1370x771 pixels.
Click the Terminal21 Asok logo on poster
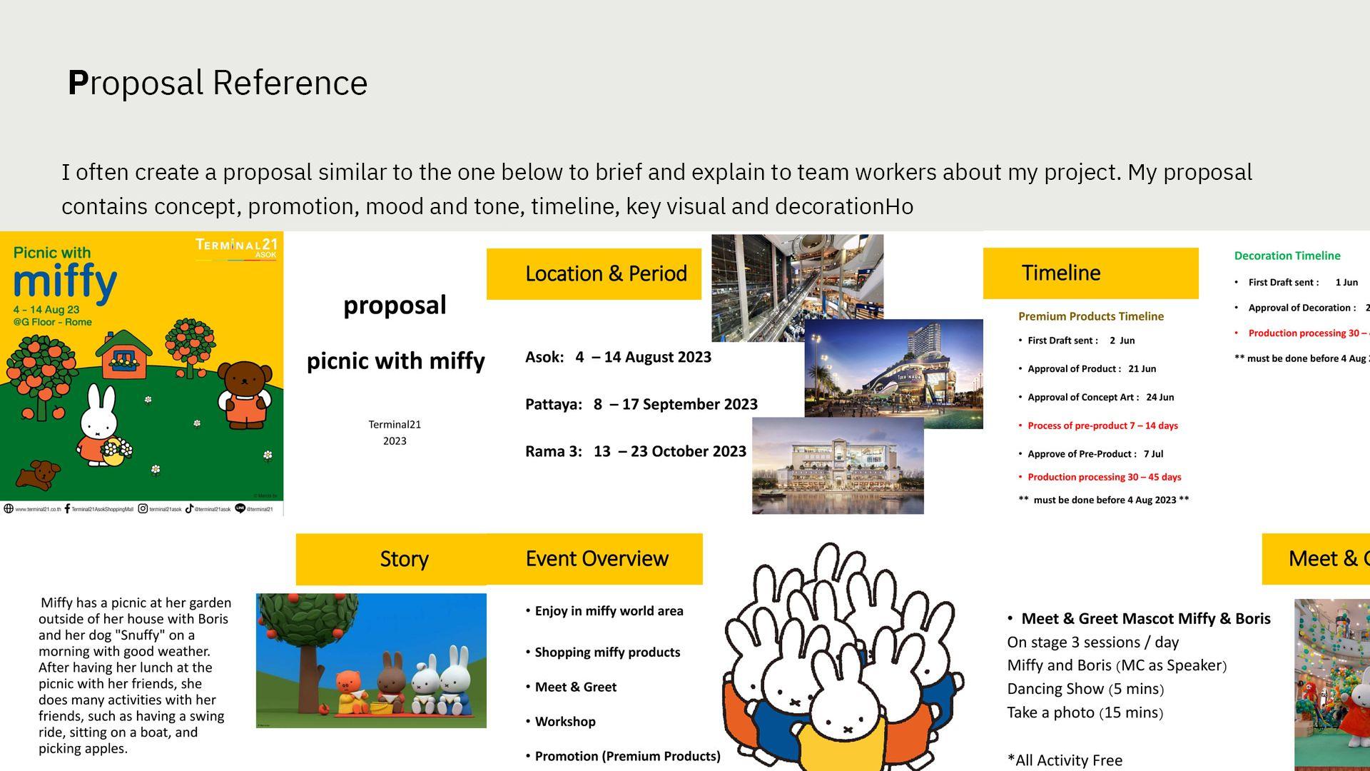[236, 248]
